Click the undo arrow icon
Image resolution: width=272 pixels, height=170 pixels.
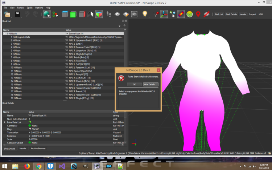coord(27,14)
